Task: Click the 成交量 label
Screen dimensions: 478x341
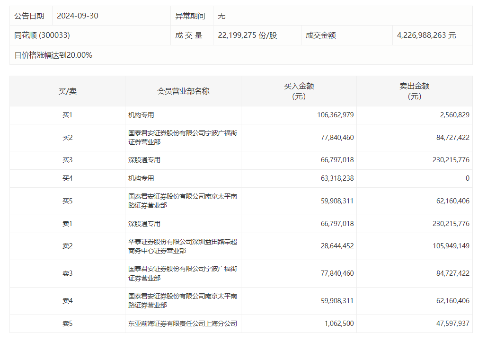Action: (x=189, y=35)
